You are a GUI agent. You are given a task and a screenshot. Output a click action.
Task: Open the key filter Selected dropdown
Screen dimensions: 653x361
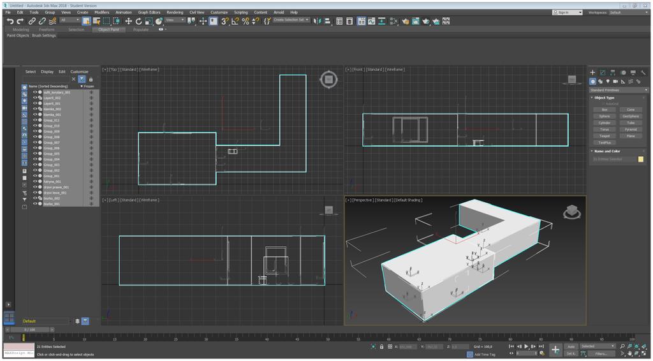[598, 346]
